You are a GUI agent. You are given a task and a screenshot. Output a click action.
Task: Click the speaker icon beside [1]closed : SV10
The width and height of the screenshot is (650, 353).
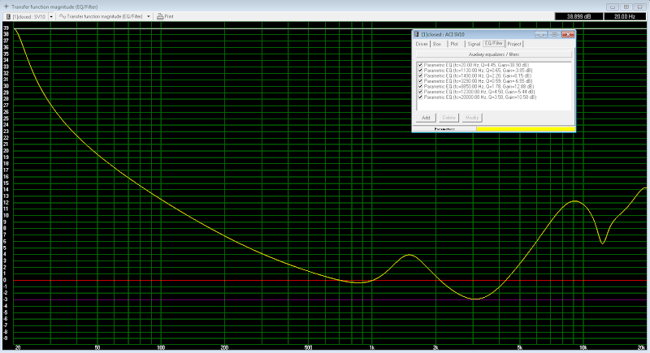(7, 15)
